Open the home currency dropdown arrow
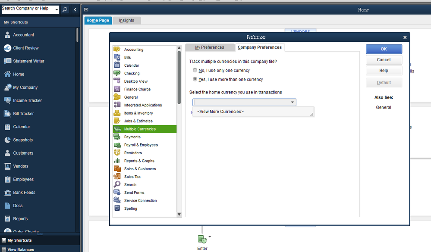Image resolution: width=431 pixels, height=252 pixels. coord(293,103)
